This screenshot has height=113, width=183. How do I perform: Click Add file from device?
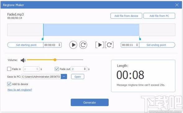click(x=126, y=16)
